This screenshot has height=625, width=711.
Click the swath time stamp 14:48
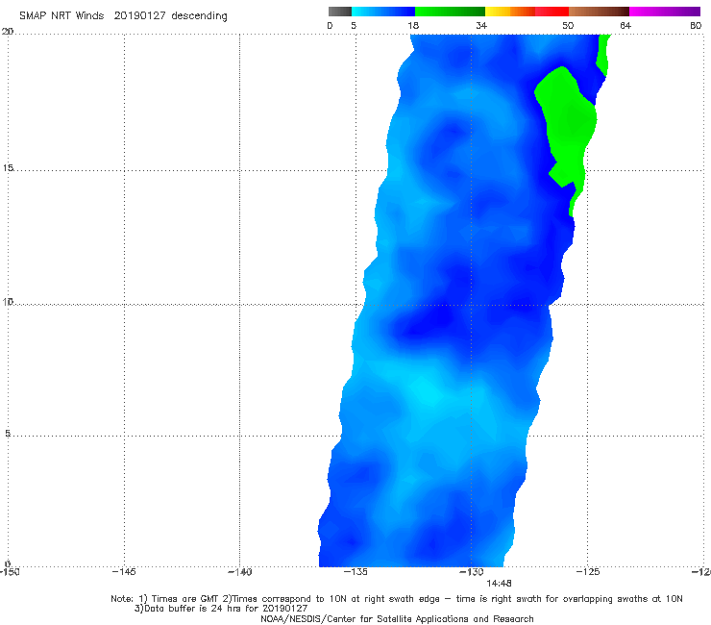(x=499, y=584)
